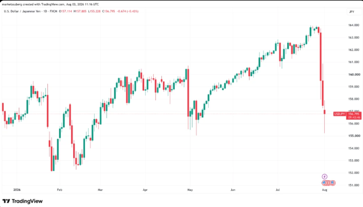Open the JPY currency selector
This screenshot has width=363, height=207.
[x=352, y=12]
